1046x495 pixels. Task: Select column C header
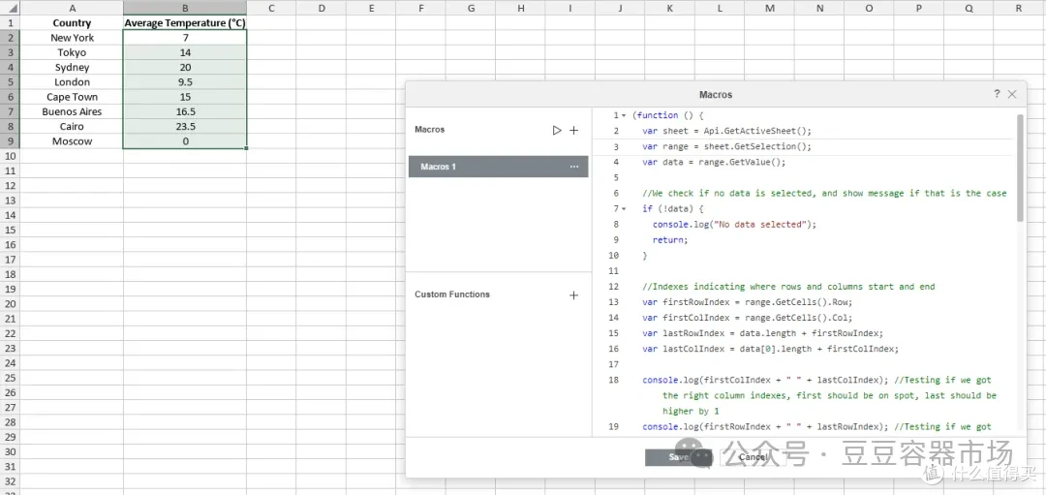pyautogui.click(x=271, y=8)
